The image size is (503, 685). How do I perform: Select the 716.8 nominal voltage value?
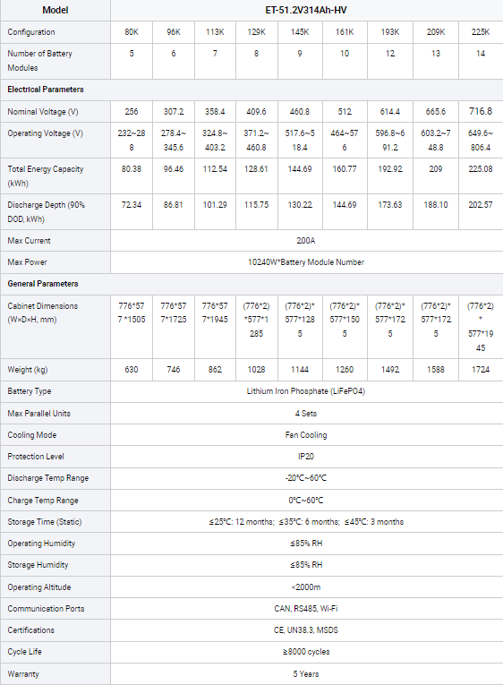[481, 111]
